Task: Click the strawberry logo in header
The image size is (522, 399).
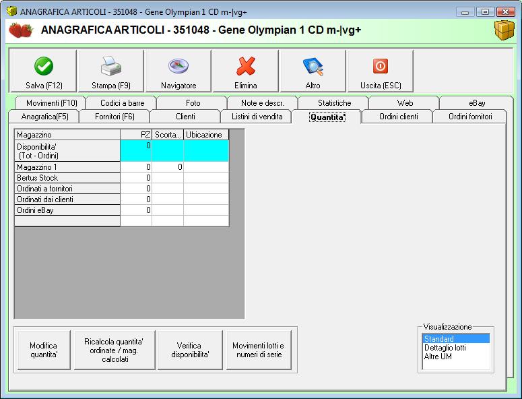Action: click(21, 30)
